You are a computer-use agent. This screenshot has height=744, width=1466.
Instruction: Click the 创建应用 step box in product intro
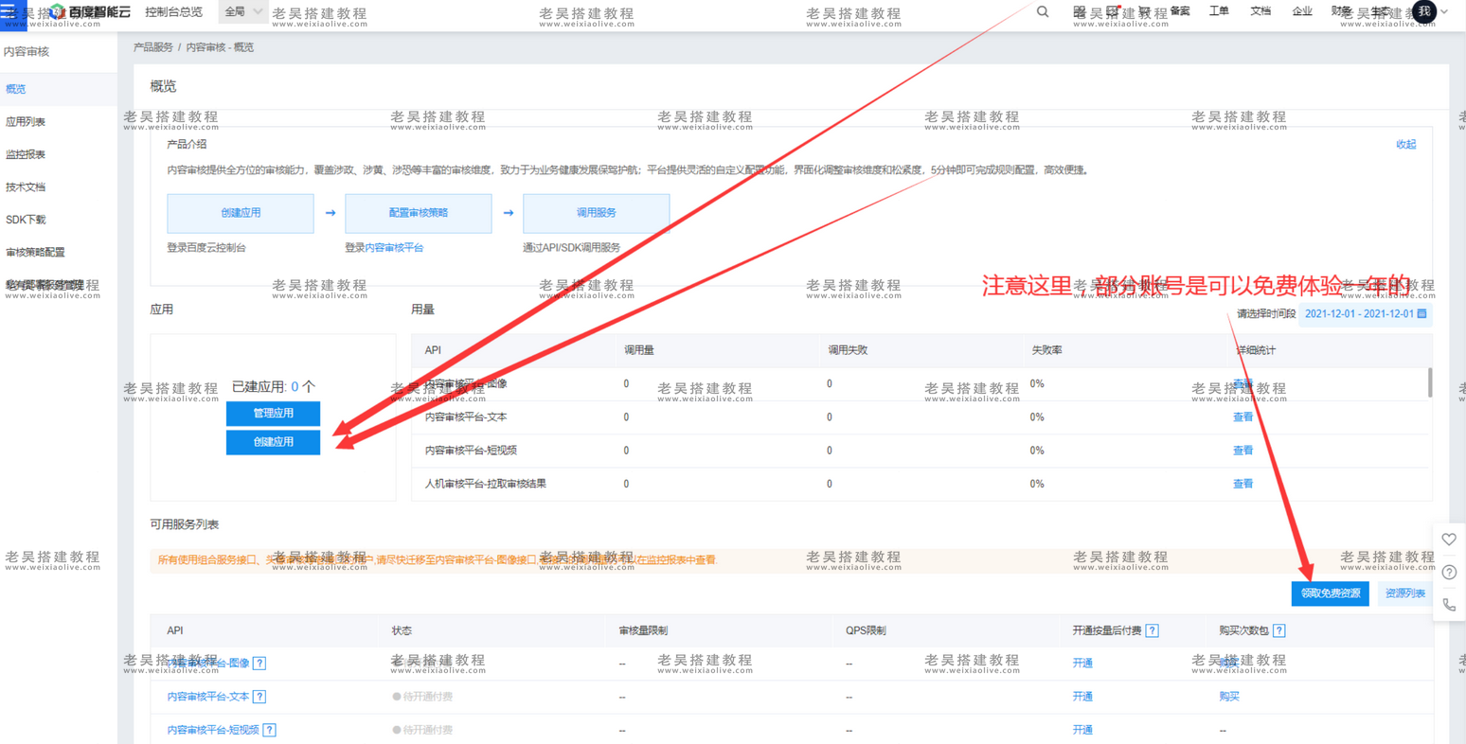click(241, 214)
